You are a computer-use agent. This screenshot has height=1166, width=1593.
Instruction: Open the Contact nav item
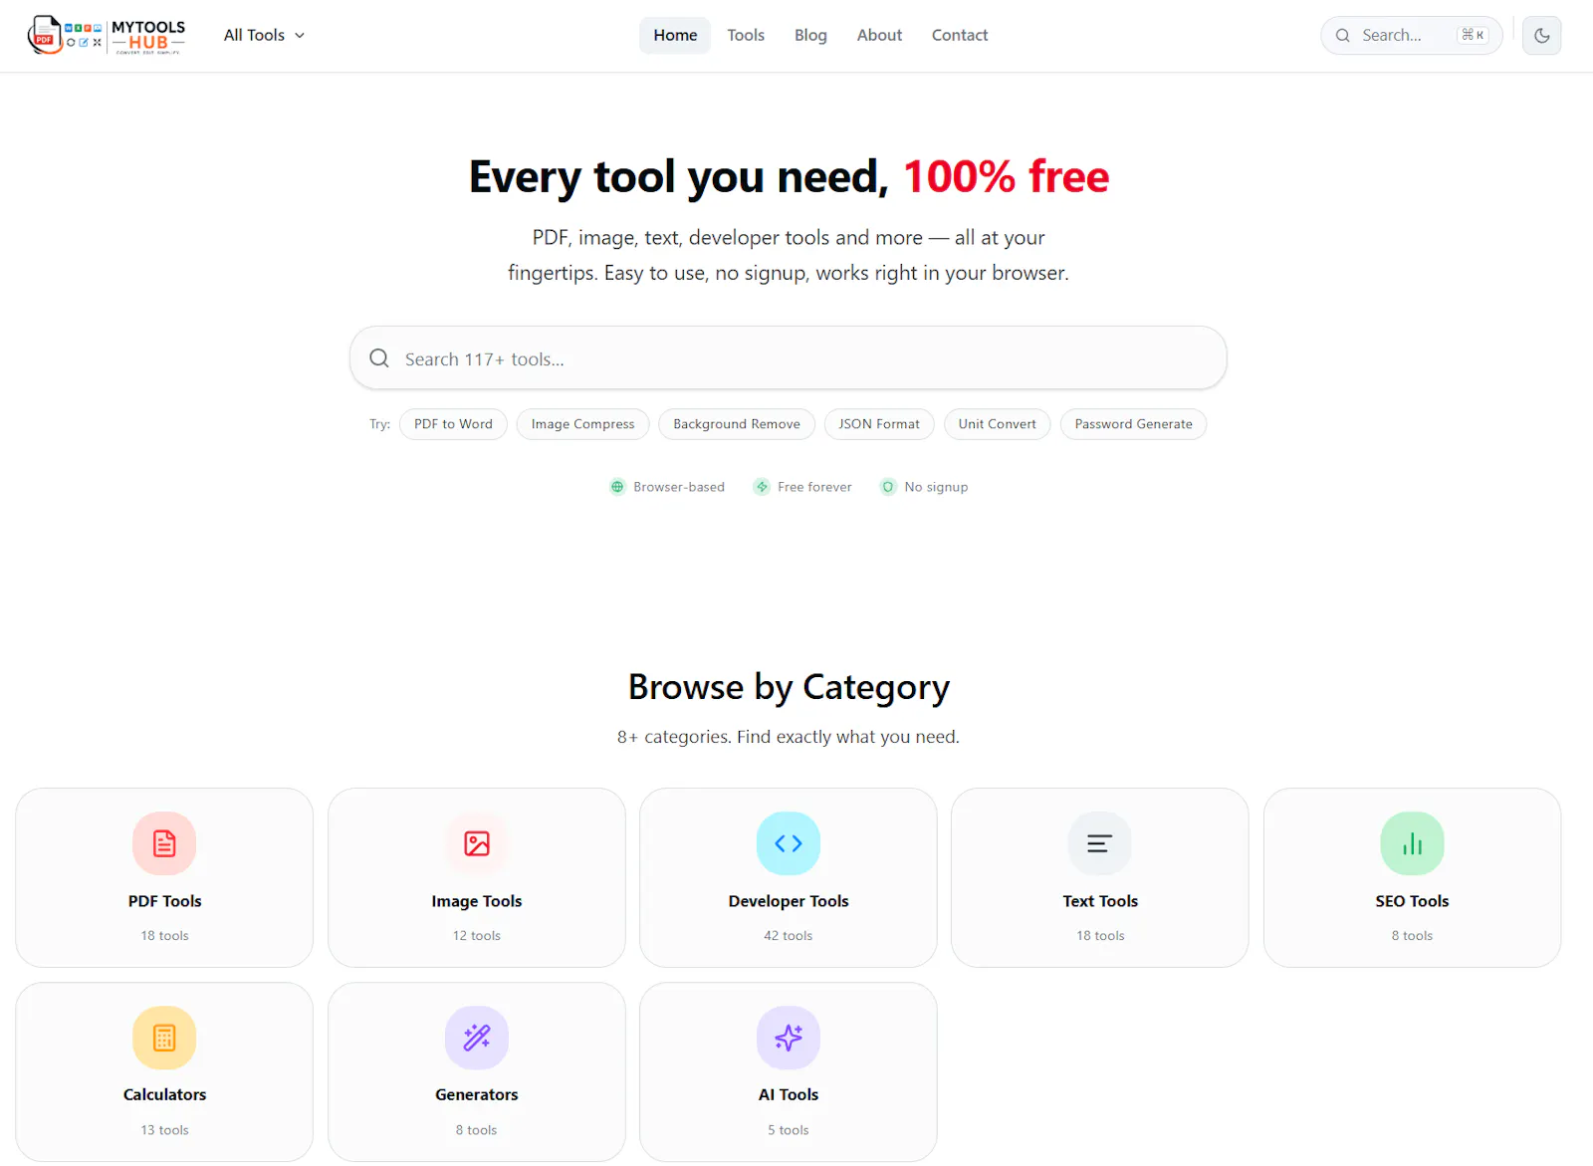pyautogui.click(x=960, y=35)
